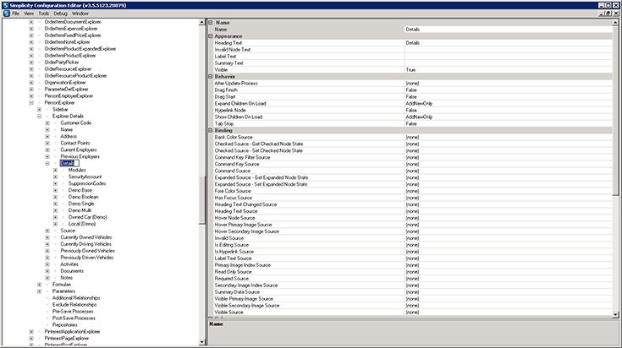Expand the Sidebar tree node
Viewport: 622px width, 348px height.
[x=40, y=109]
